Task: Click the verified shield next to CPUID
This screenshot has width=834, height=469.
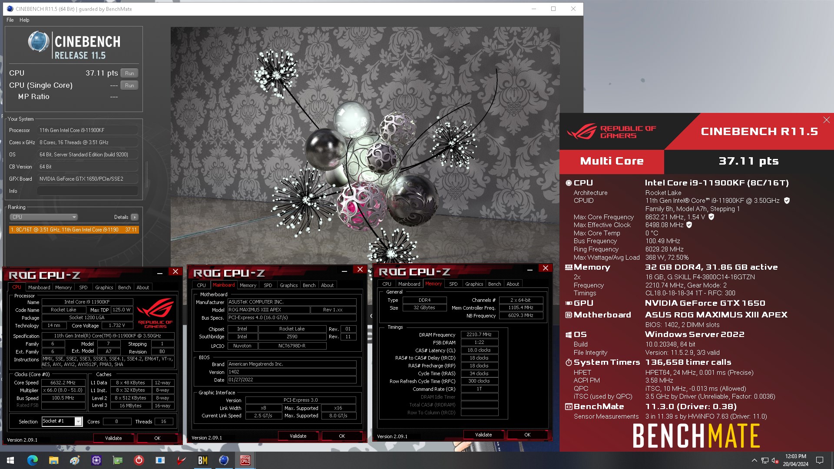Action: [787, 201]
